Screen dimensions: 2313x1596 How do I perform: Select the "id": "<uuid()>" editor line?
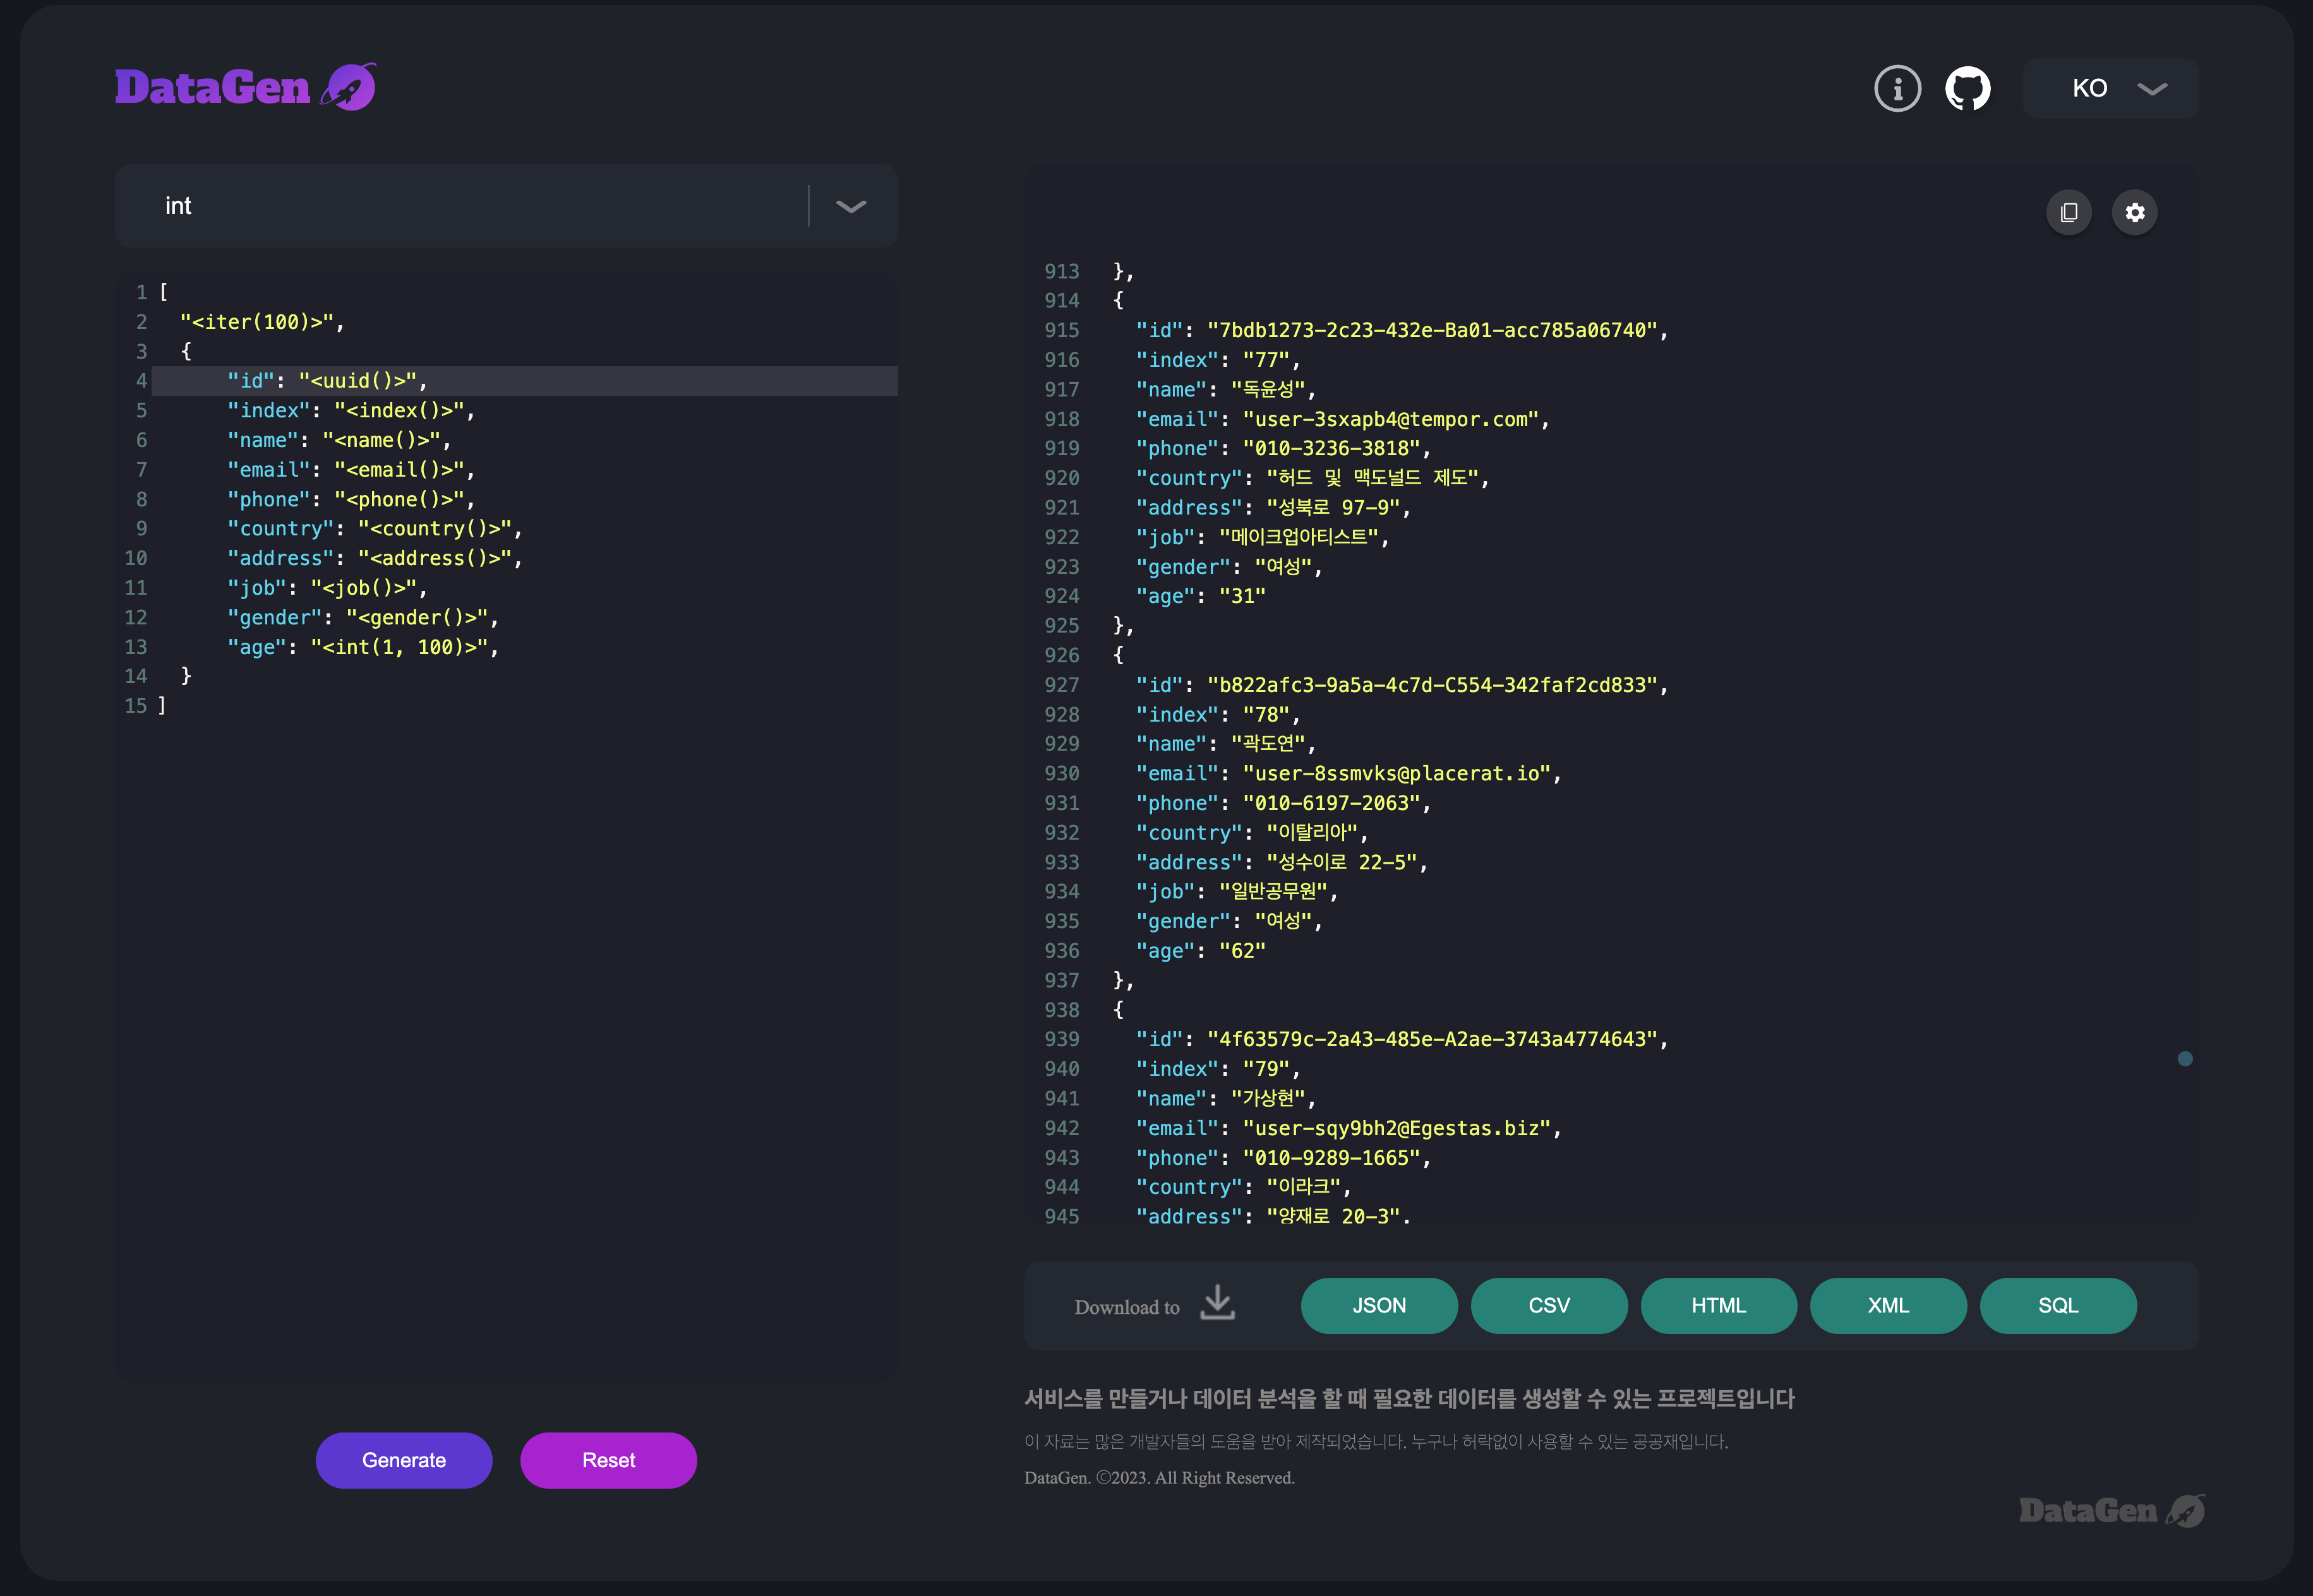coord(327,381)
